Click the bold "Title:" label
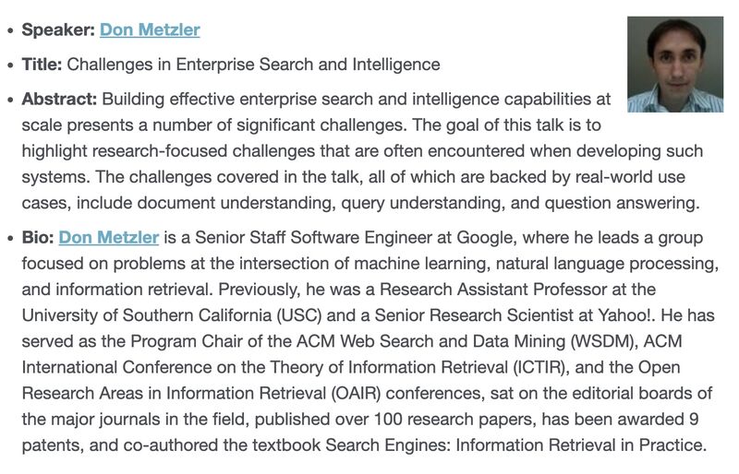 tap(42, 65)
